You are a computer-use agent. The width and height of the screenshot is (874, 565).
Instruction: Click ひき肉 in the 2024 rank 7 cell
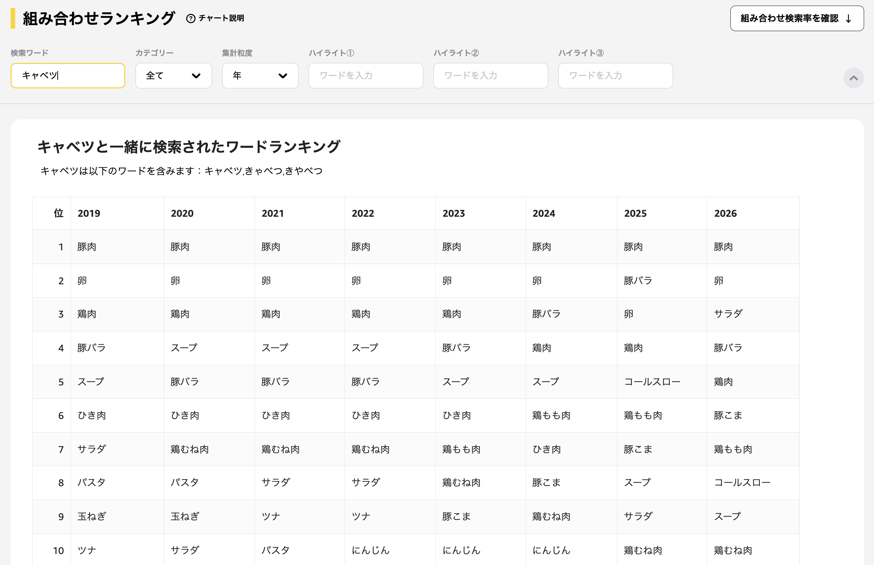point(547,449)
